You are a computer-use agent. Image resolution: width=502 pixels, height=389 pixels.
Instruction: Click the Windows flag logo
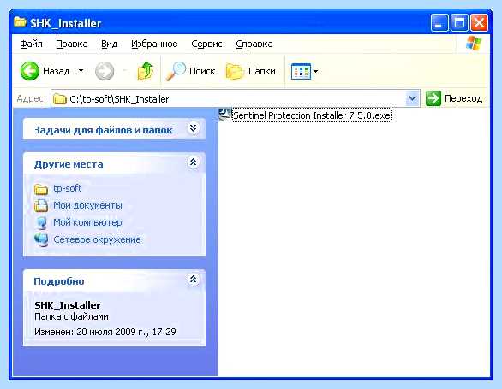pos(474,44)
